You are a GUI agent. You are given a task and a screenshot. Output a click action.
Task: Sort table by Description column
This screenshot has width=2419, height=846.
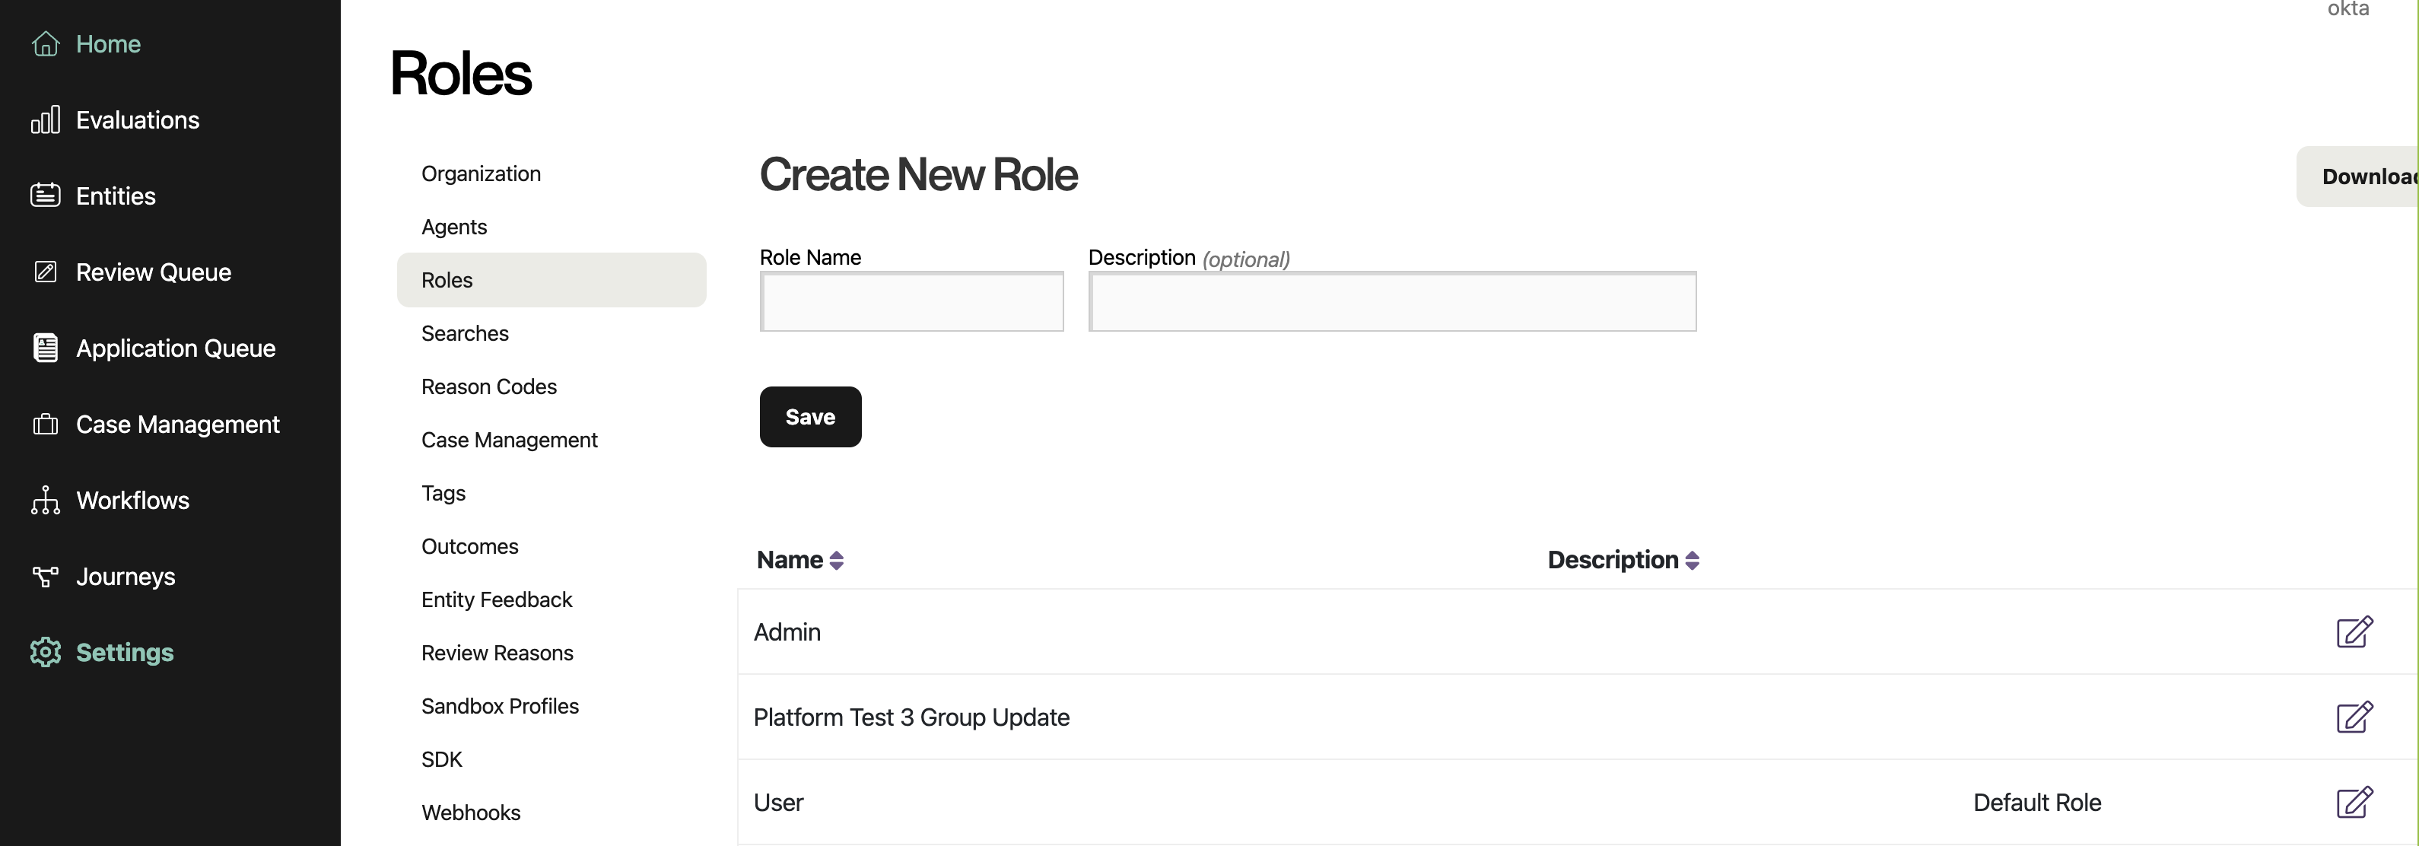(1691, 561)
